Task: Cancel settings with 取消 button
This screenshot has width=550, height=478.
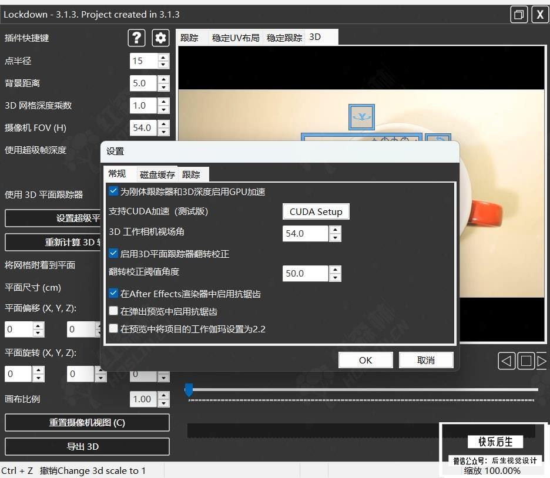Action: pos(426,360)
